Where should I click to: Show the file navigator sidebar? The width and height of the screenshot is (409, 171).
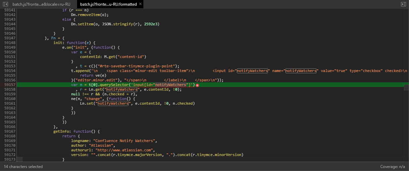(x=5, y=4)
